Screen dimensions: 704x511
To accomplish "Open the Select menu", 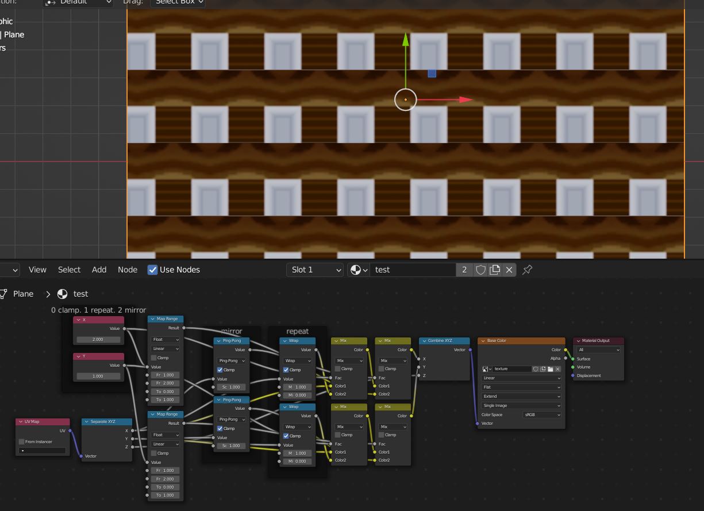I will pos(69,270).
